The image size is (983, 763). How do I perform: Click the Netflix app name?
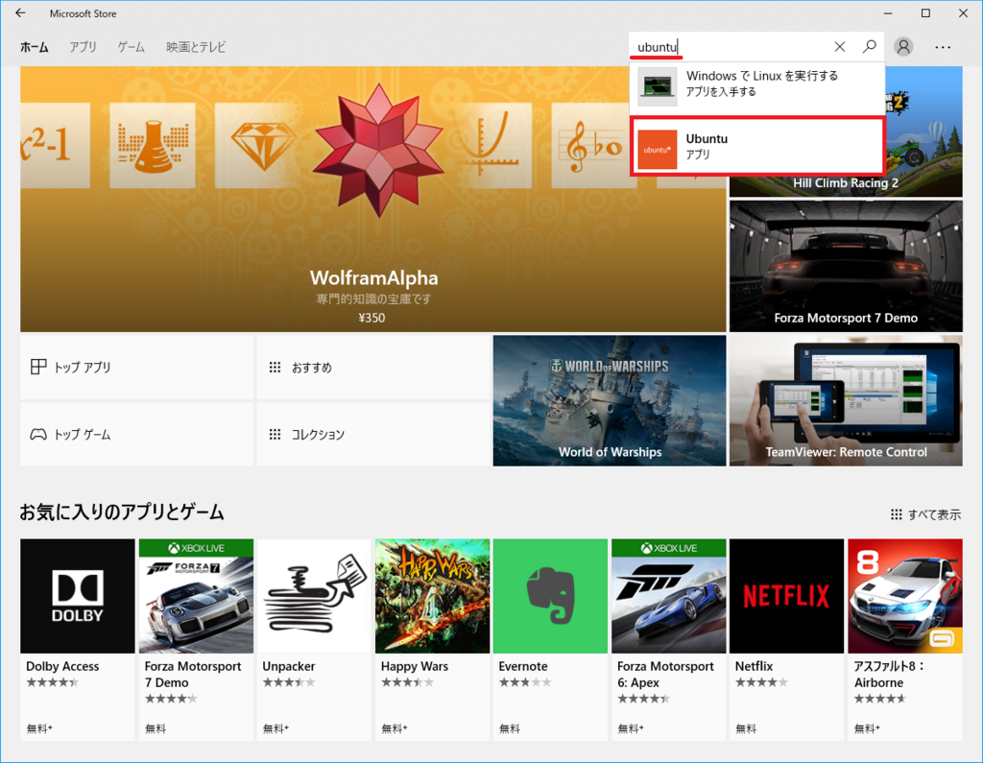point(754,666)
